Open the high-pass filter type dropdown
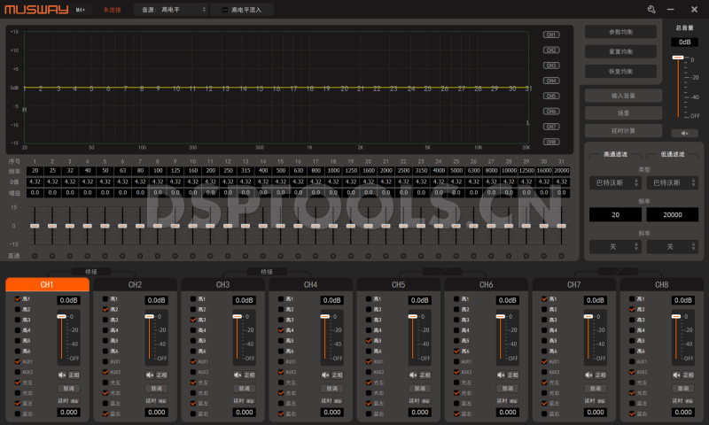This screenshot has width=709, height=425. tap(615, 182)
